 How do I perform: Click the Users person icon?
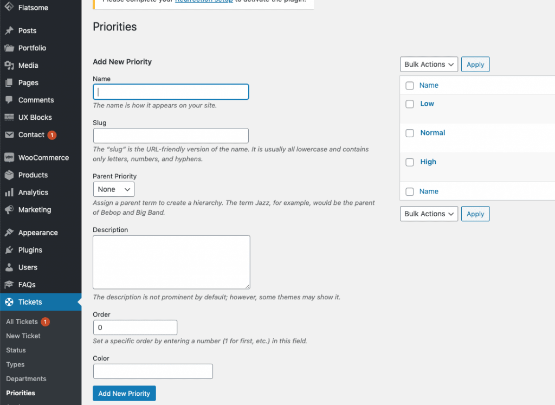[x=9, y=267]
